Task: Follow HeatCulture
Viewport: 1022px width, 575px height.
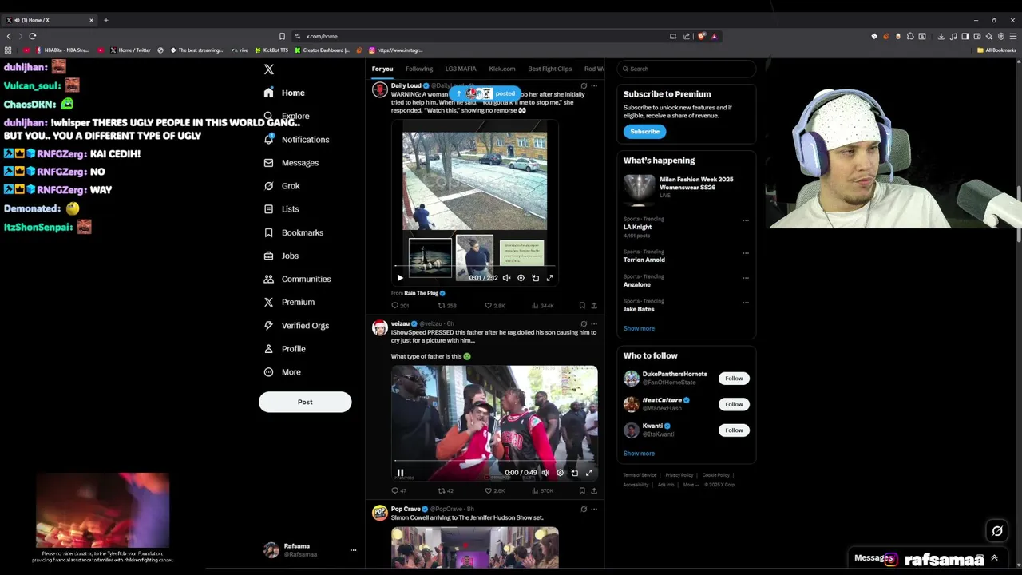Action: click(x=734, y=404)
